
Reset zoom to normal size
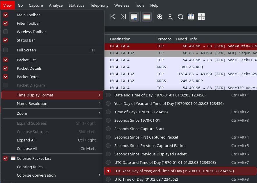click(180, 17)
